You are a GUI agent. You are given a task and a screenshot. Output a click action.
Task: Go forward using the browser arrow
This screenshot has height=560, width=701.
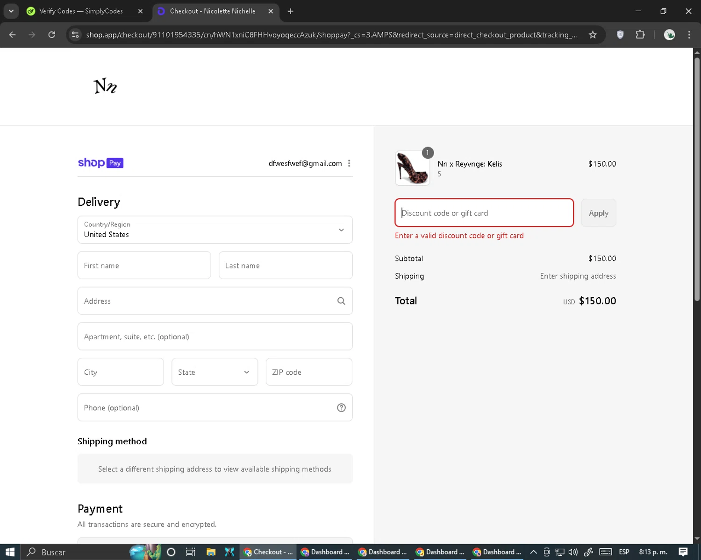point(32,35)
